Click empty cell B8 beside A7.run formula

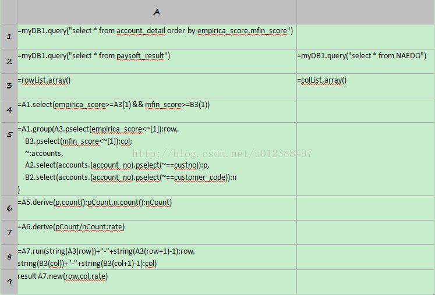pyautogui.click(x=365, y=257)
